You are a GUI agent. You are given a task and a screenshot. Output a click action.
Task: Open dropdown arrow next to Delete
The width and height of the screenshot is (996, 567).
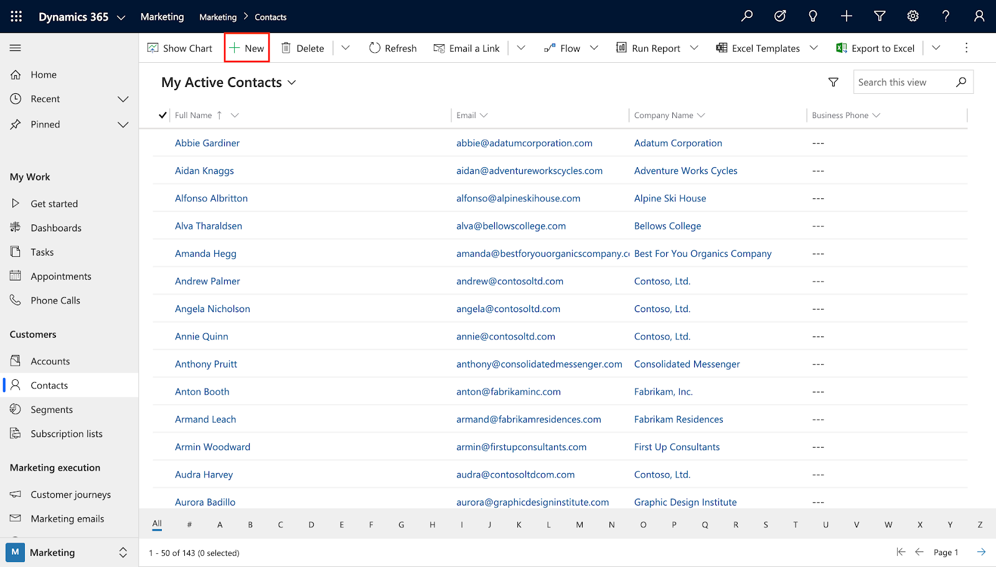[345, 48]
